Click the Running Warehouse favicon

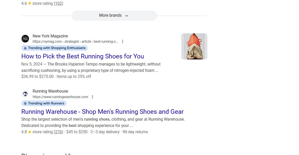[x=25, y=94]
